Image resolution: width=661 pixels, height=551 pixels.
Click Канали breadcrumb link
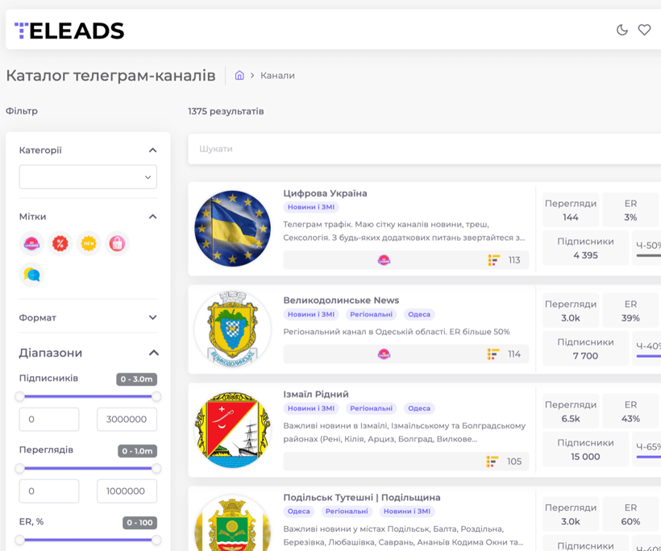tap(277, 76)
